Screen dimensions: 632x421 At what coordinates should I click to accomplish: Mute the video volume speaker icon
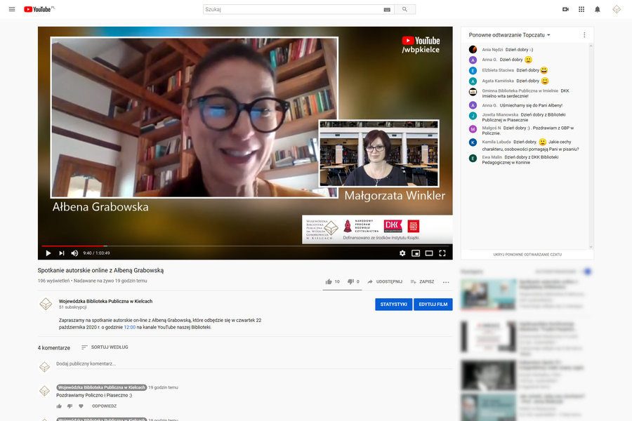[74, 253]
